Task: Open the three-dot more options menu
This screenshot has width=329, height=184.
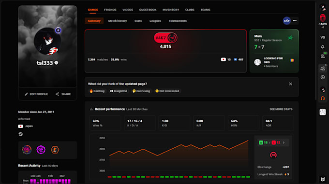Action: click(x=295, y=21)
